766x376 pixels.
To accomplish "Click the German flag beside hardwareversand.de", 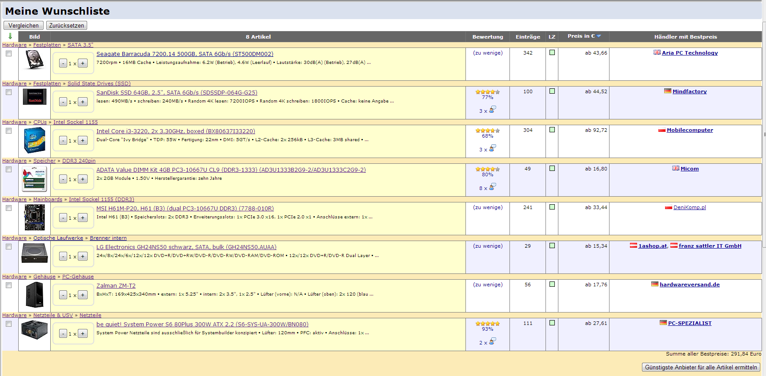I will [x=654, y=284].
